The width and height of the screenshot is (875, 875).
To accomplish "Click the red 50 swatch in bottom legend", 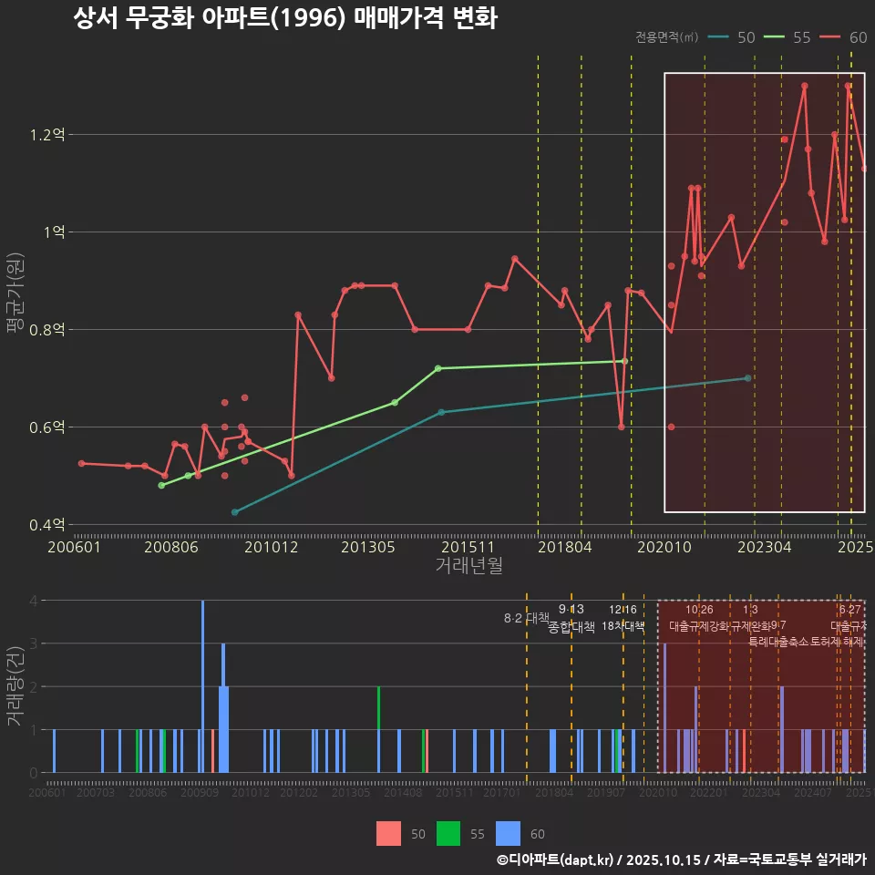I will point(389,833).
